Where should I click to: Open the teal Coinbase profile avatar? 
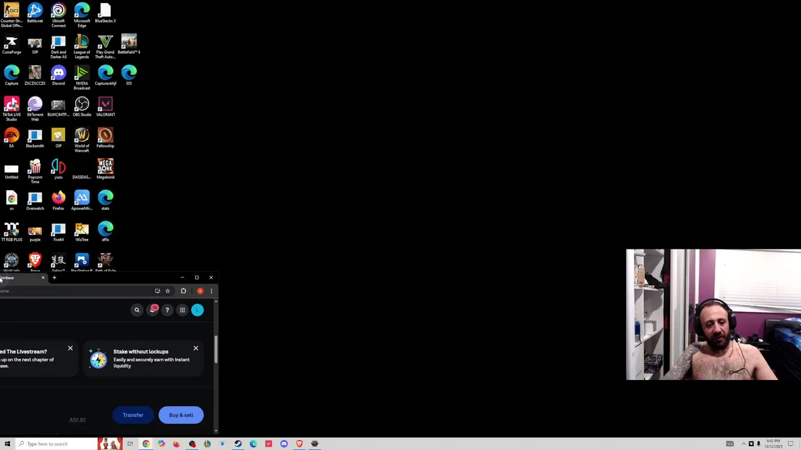(197, 310)
